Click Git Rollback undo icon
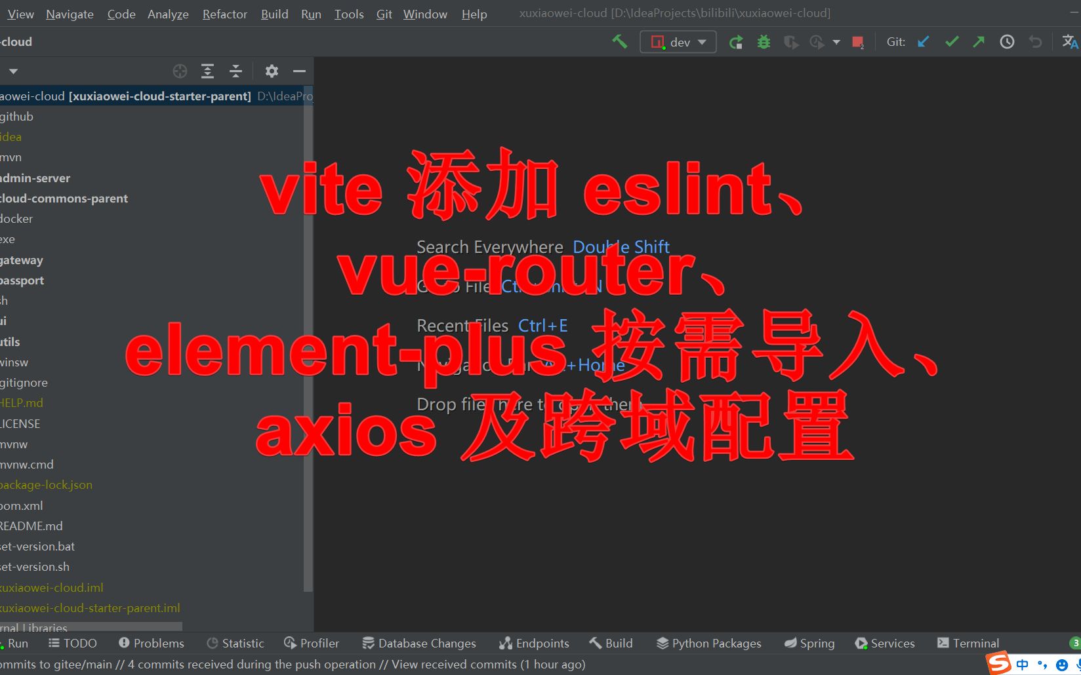Screen dimensions: 1081x675 click(x=1035, y=42)
